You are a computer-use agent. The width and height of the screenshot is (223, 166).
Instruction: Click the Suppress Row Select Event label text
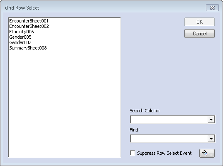[164, 153]
